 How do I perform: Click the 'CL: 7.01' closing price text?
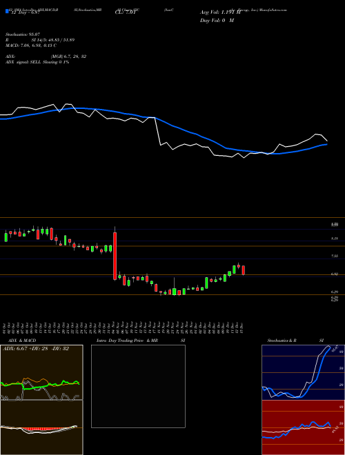coord(126,12)
